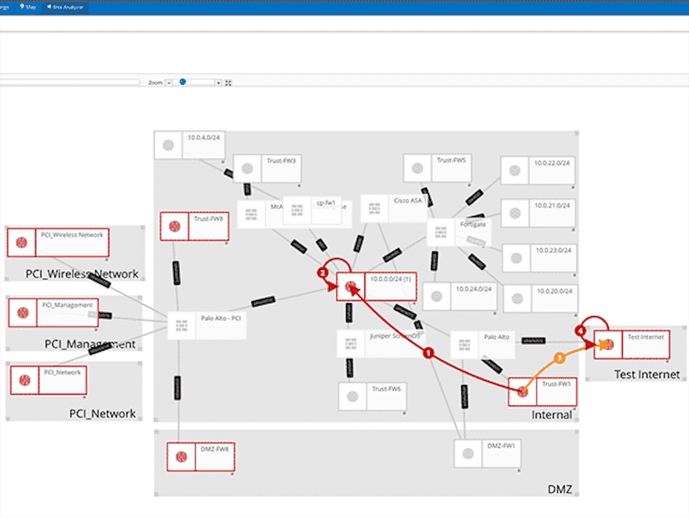
Task: Click the Cisco ASA firewall node icon
Action: 374,207
